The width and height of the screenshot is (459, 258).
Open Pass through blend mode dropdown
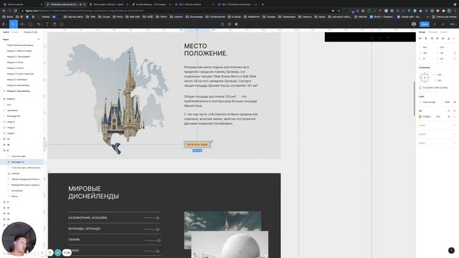429,102
